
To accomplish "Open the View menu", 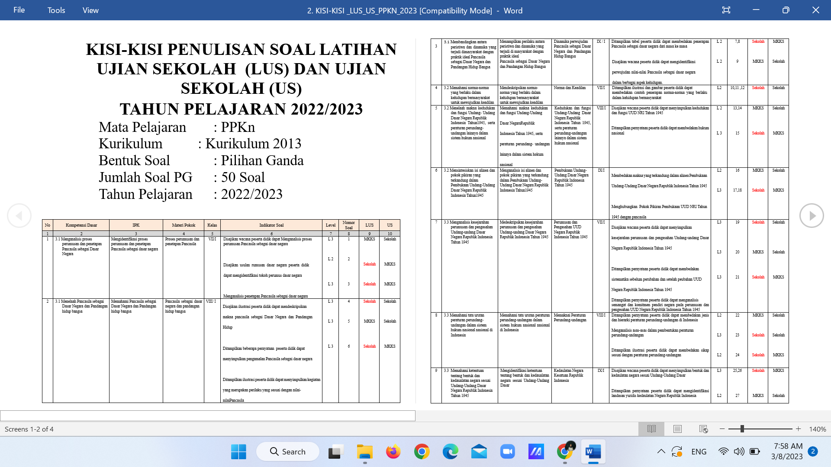I will pyautogui.click(x=90, y=10).
